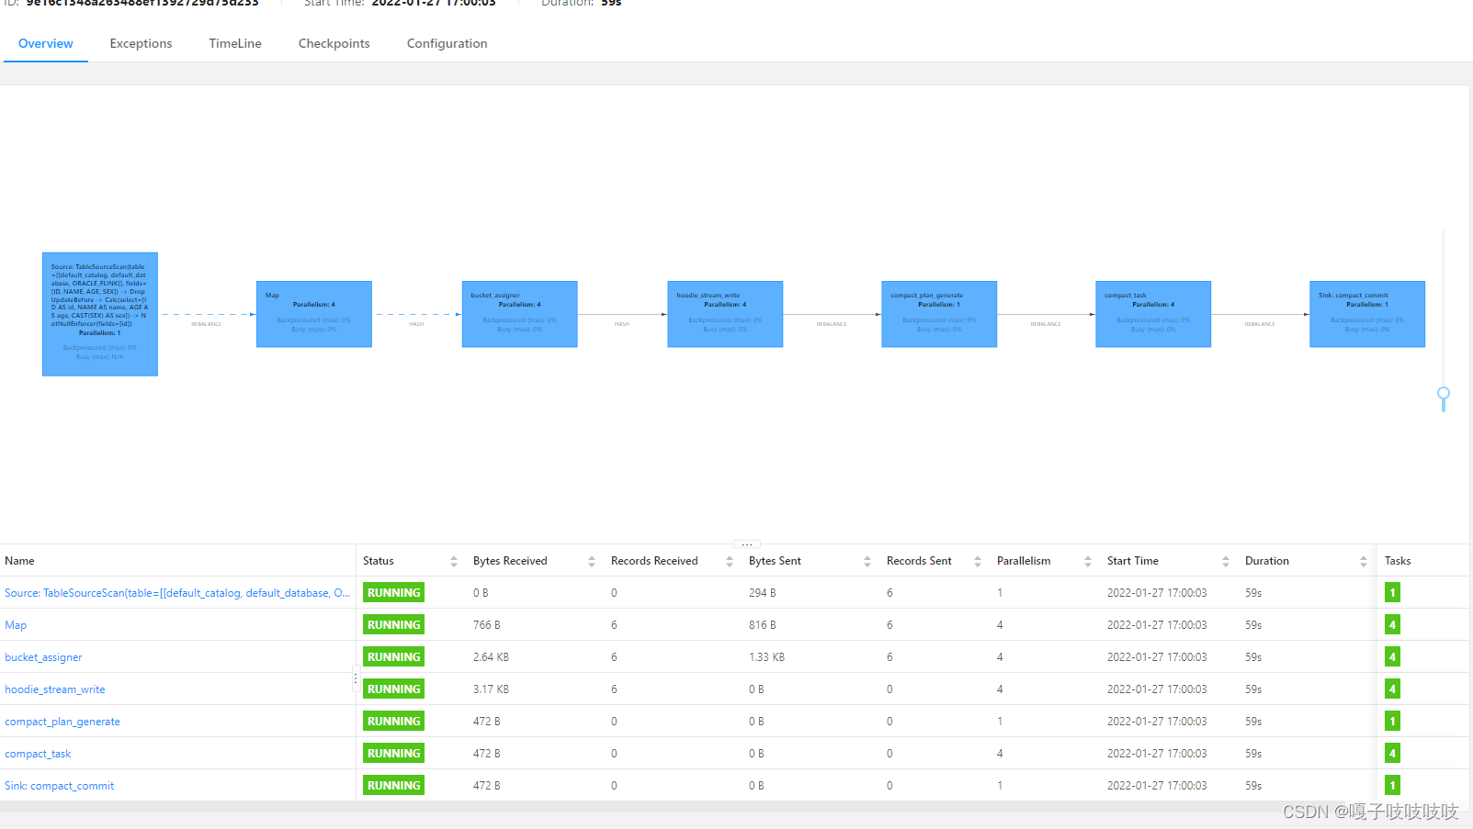Open the Configuration tab
The width and height of the screenshot is (1473, 829).
(447, 43)
